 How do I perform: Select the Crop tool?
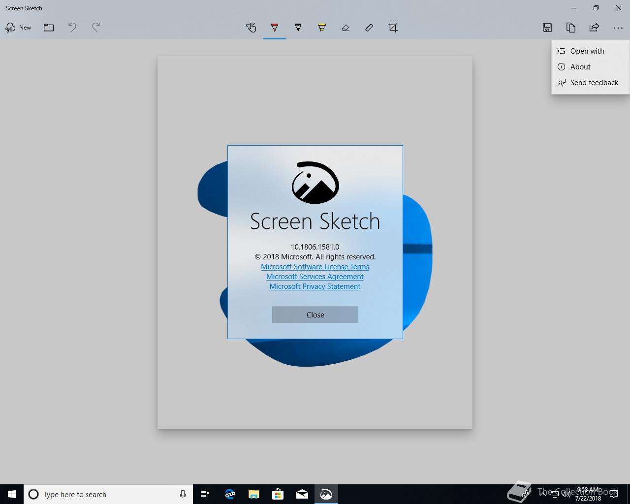click(393, 28)
